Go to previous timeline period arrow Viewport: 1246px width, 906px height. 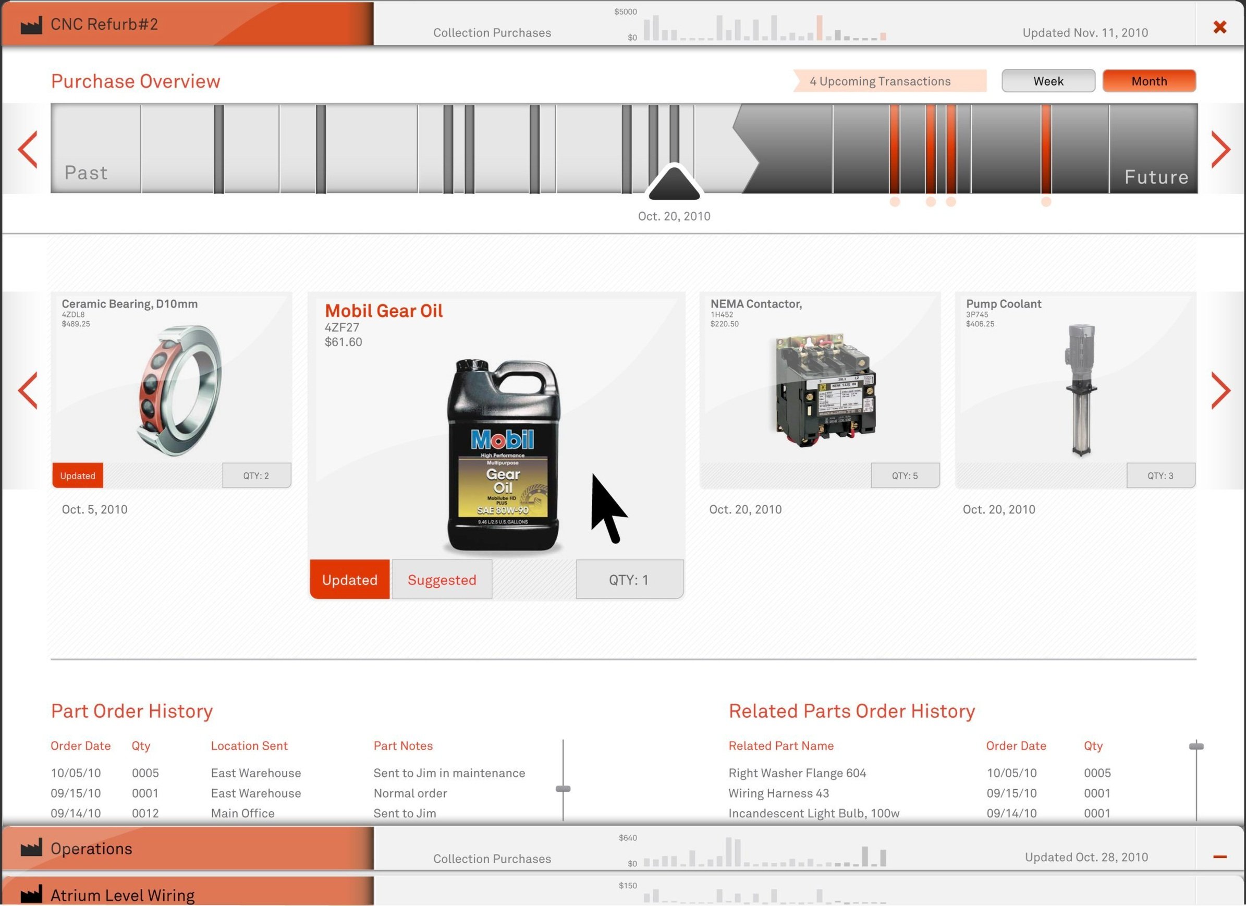tap(28, 149)
